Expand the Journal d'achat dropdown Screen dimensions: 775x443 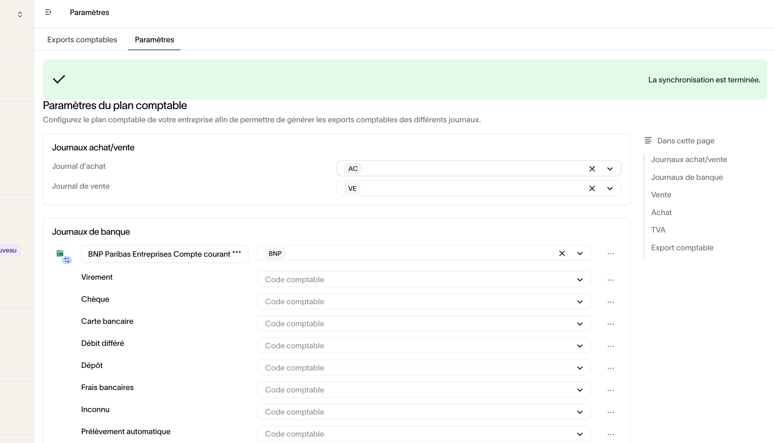click(610, 169)
